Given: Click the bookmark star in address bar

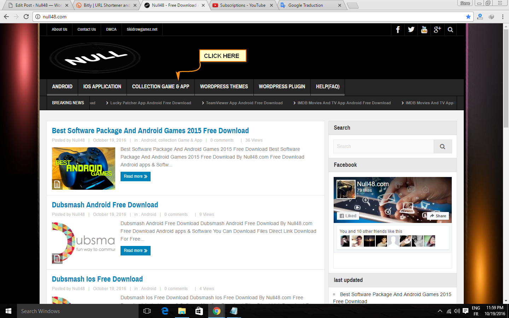Looking at the screenshot, I should click(x=468, y=17).
